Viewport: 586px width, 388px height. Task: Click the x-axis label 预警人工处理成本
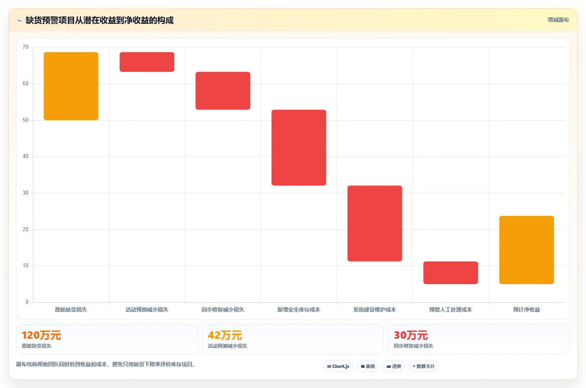(451, 310)
